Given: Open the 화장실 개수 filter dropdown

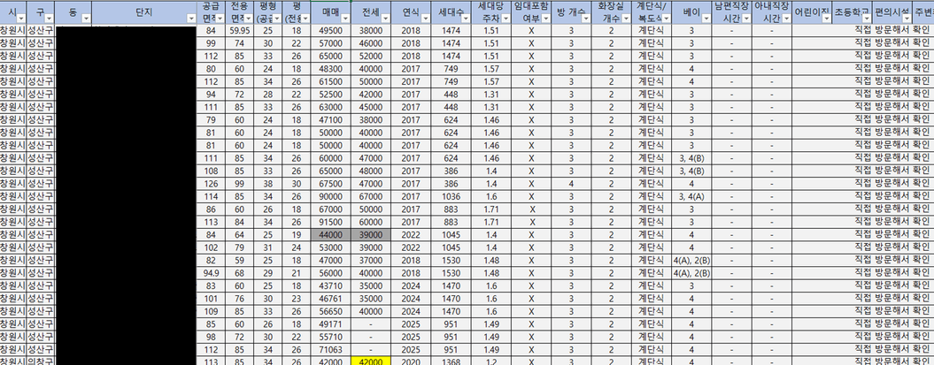Looking at the screenshot, I should [626, 19].
